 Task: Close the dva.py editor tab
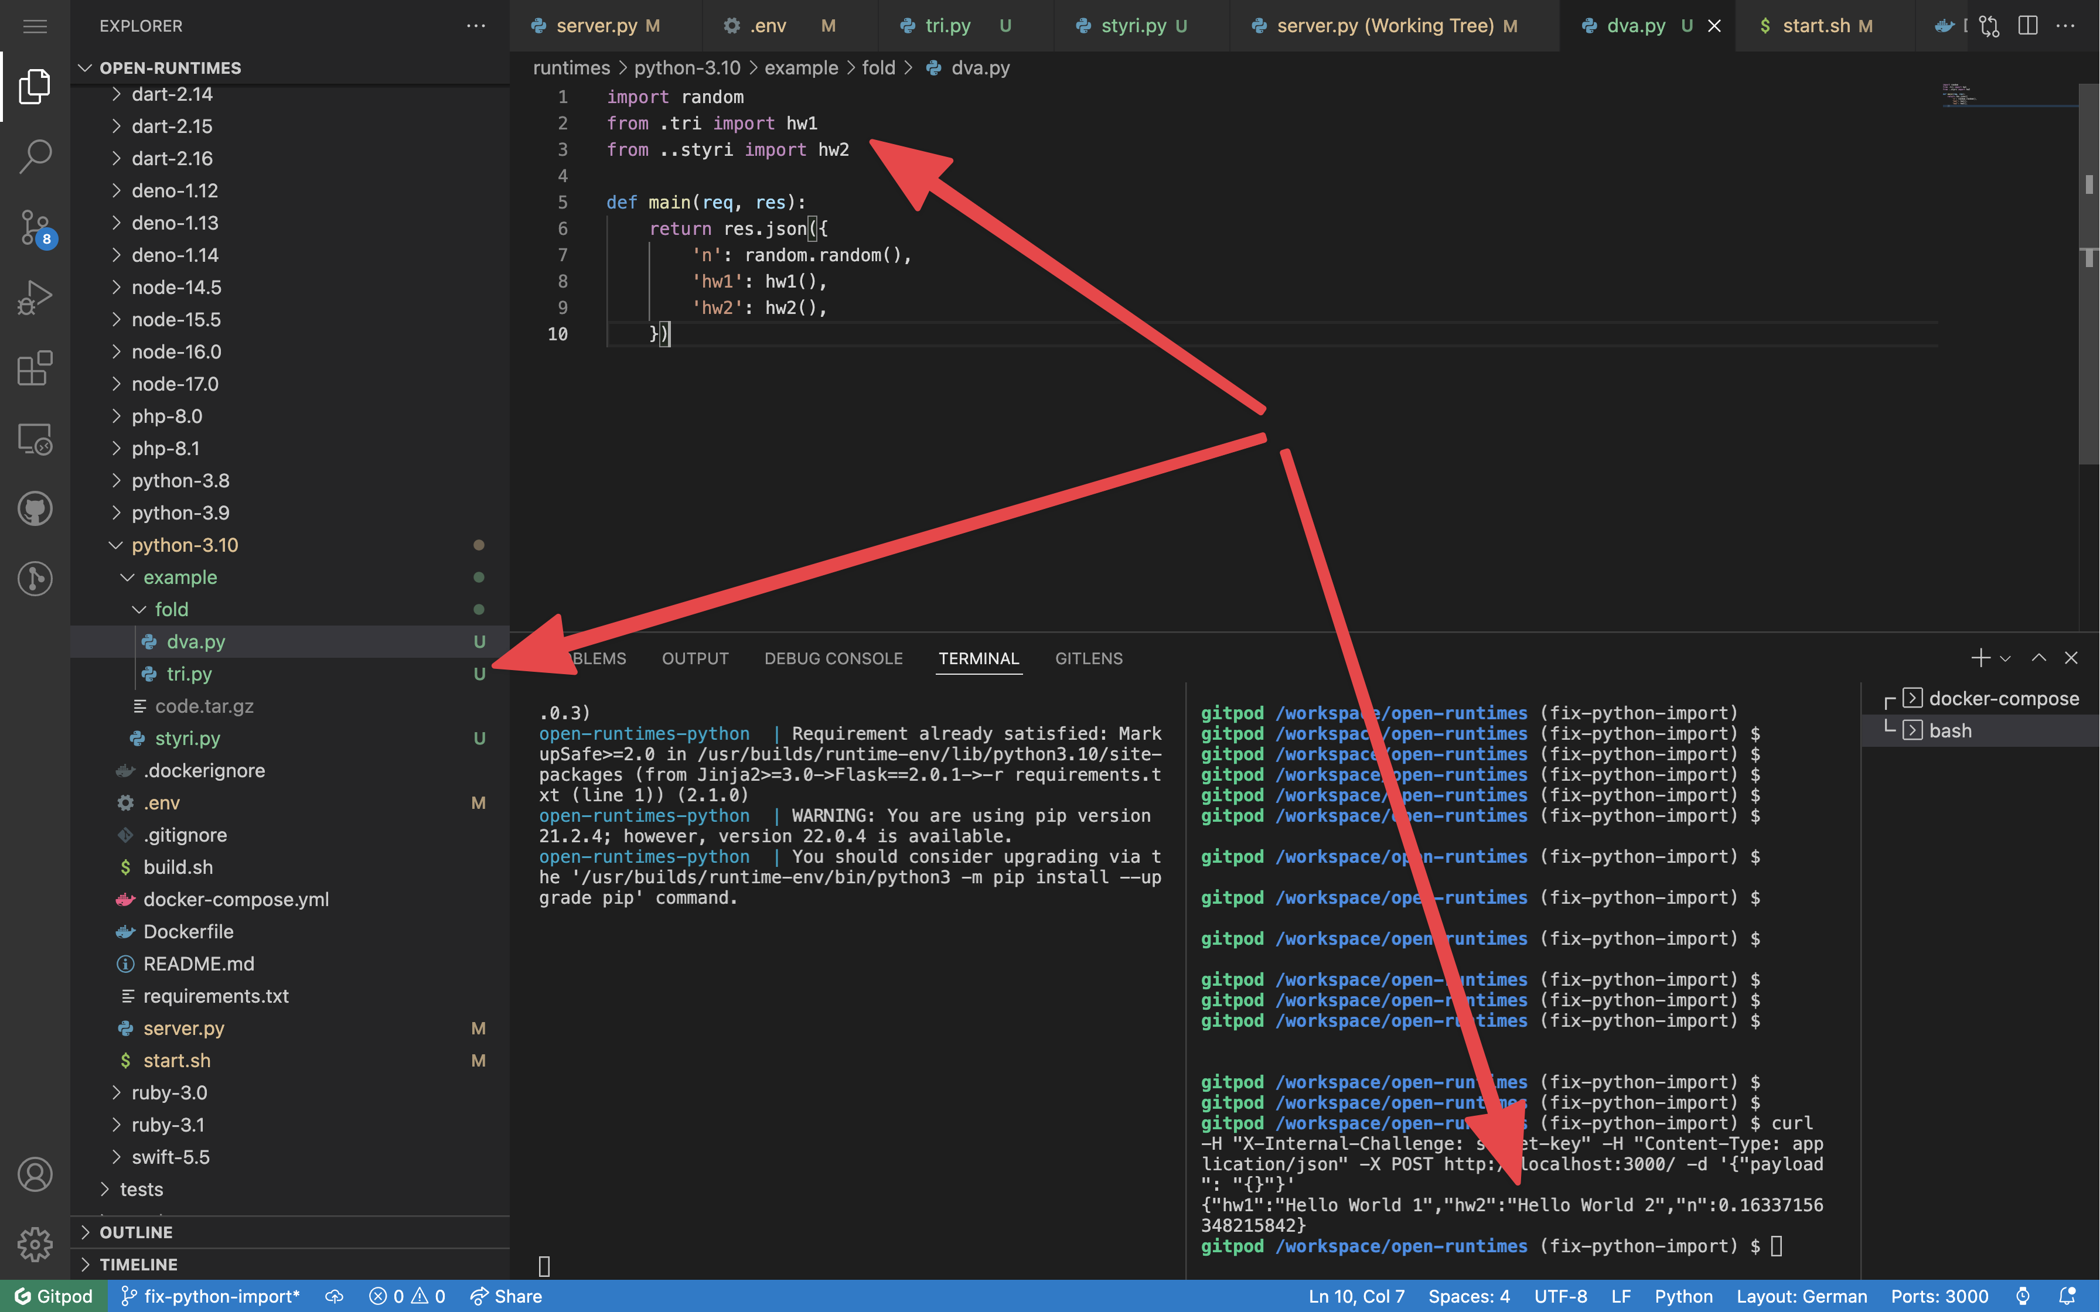[x=1714, y=26]
